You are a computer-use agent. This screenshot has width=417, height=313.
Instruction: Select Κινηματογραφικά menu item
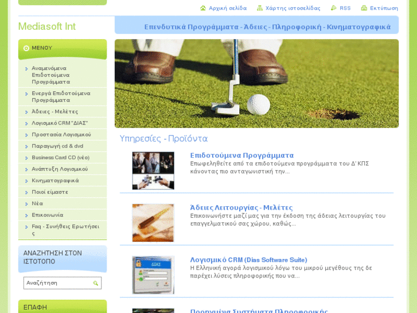63,180
